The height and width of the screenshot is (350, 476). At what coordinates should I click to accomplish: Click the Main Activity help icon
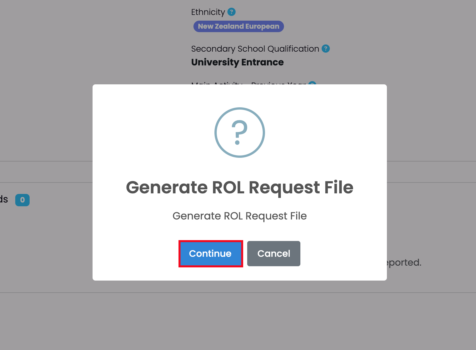coord(312,83)
